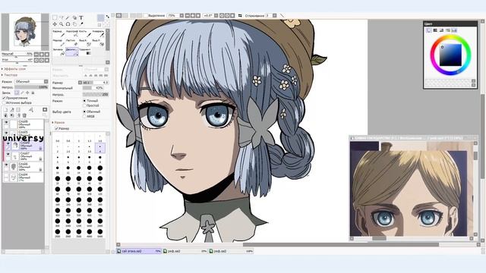Switch color panel to color wheel mode
Screen dimensions: 486x273
click(x=428, y=30)
